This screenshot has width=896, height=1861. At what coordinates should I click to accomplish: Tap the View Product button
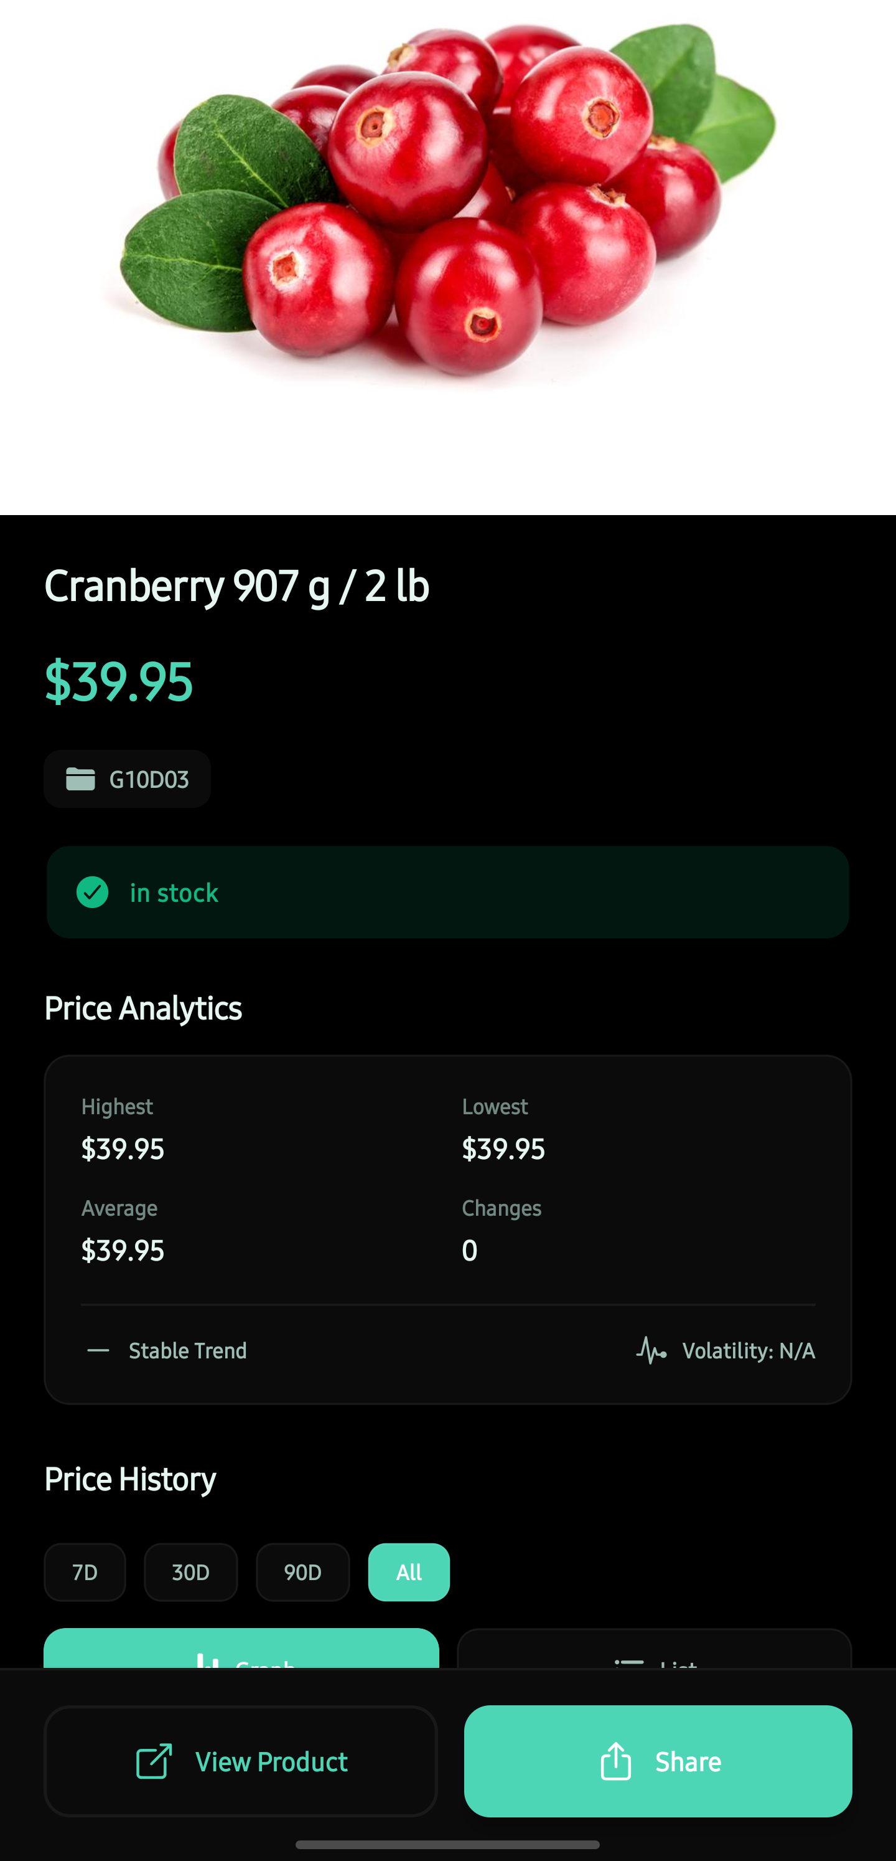click(241, 1761)
